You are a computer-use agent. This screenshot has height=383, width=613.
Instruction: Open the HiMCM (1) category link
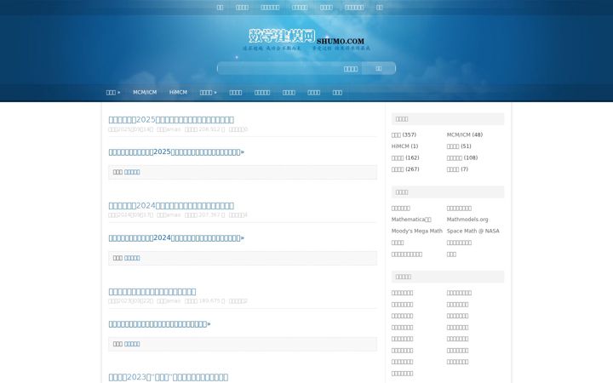coord(404,146)
